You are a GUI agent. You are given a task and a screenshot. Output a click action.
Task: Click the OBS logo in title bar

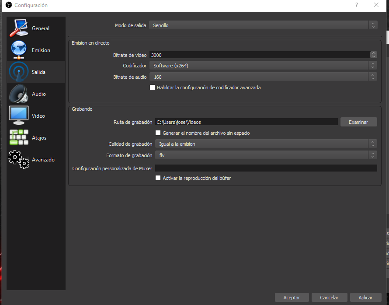point(8,5)
